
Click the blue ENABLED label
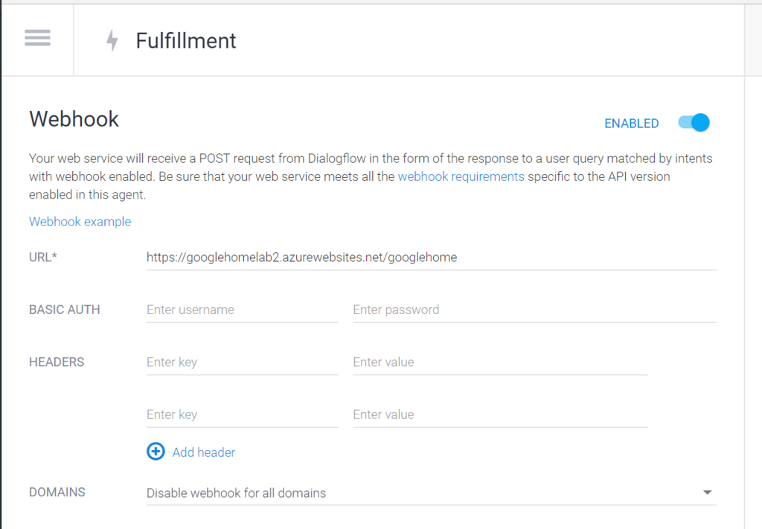631,124
